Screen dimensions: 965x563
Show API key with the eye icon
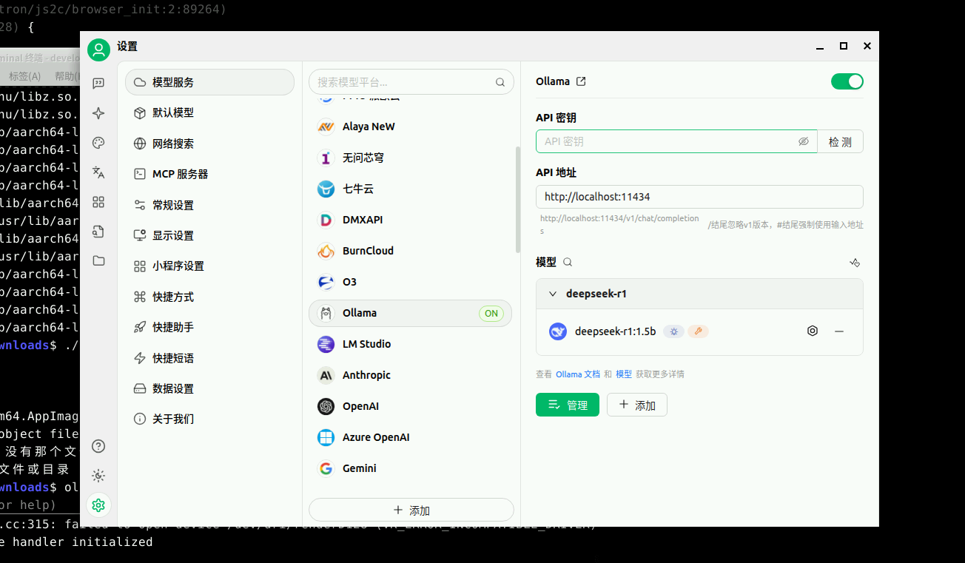click(x=804, y=141)
